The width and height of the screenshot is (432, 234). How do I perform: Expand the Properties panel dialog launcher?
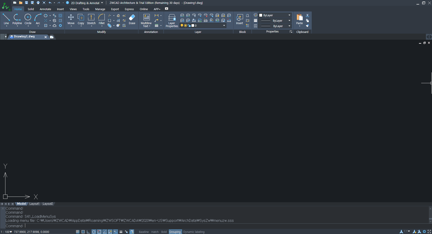click(x=291, y=32)
